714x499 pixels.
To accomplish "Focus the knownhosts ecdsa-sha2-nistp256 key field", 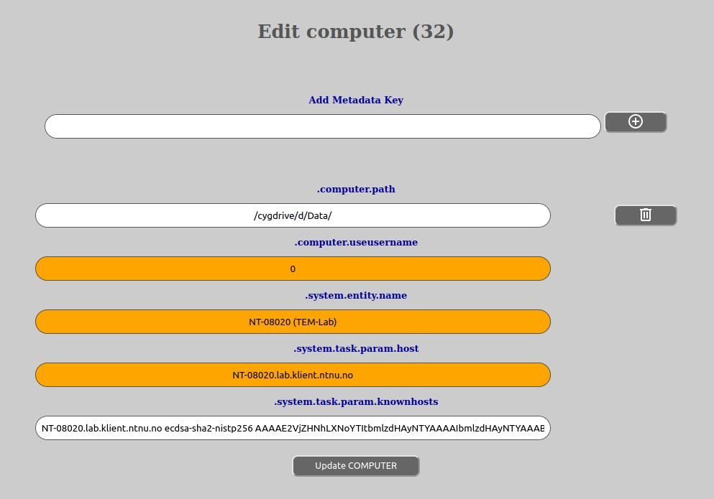I will pyautogui.click(x=293, y=428).
